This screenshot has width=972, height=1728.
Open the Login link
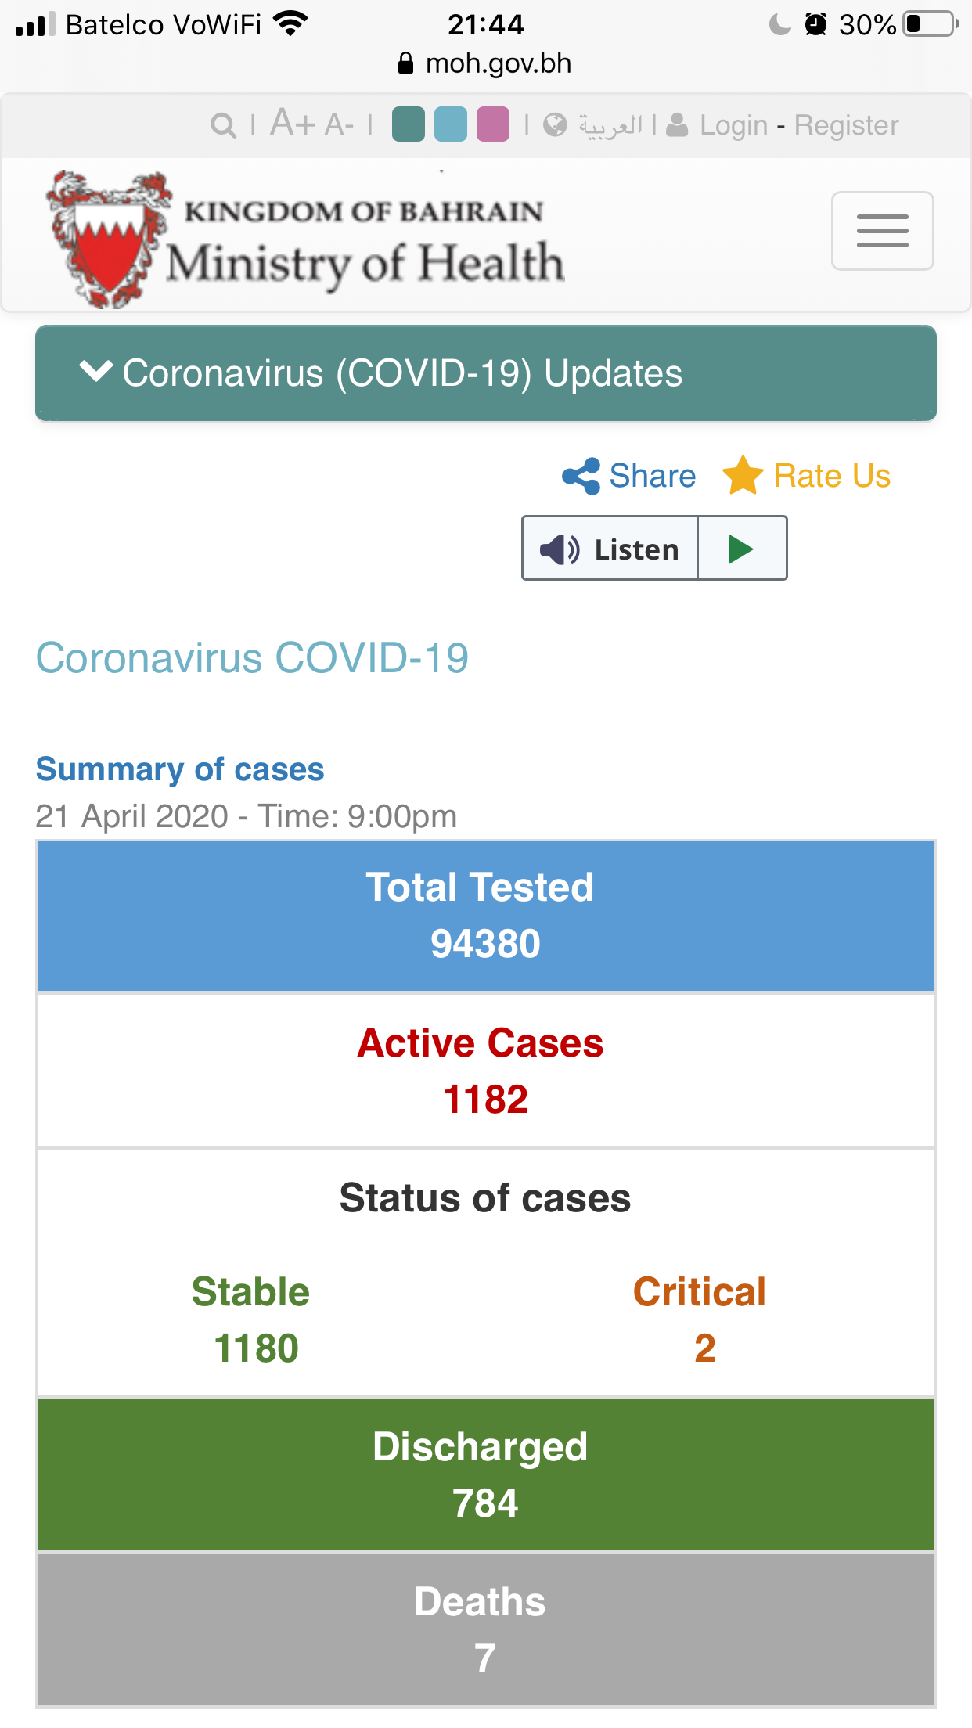pyautogui.click(x=734, y=125)
